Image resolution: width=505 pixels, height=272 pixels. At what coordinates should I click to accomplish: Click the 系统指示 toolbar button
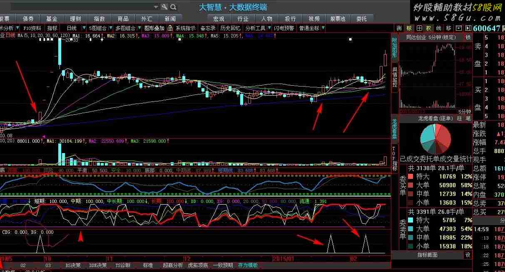[x=186, y=28]
